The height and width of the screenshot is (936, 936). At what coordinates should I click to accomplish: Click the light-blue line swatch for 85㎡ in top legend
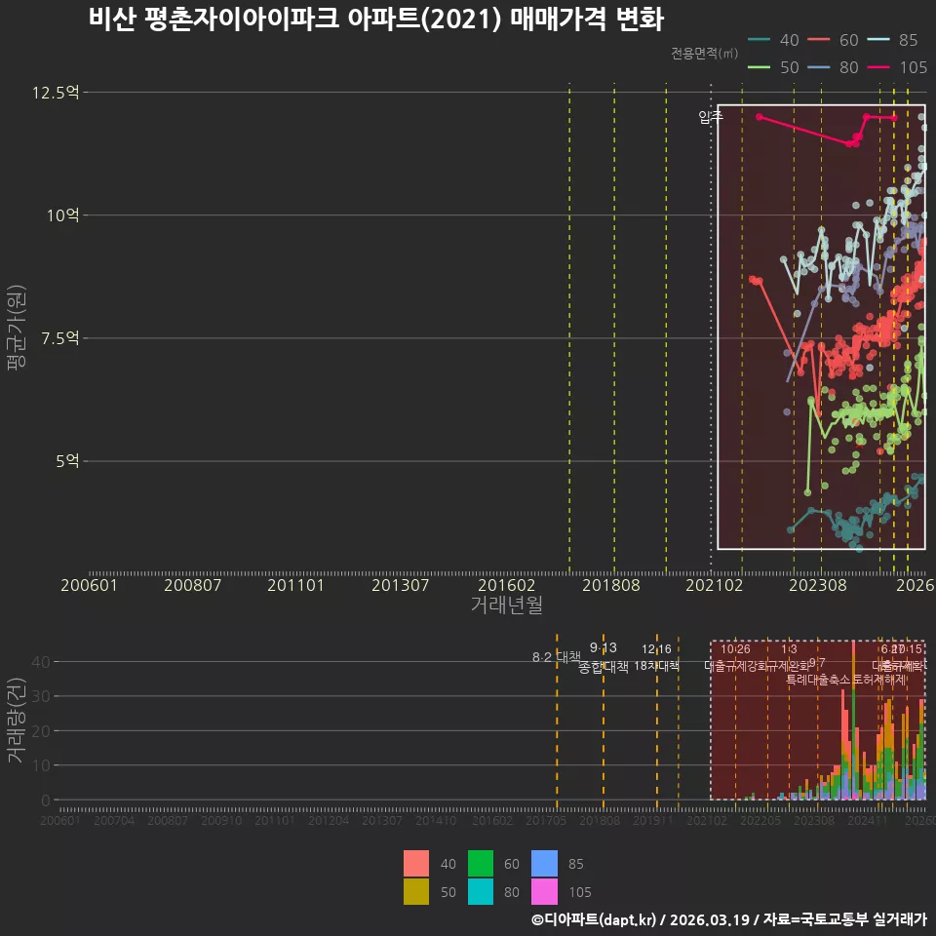point(878,40)
